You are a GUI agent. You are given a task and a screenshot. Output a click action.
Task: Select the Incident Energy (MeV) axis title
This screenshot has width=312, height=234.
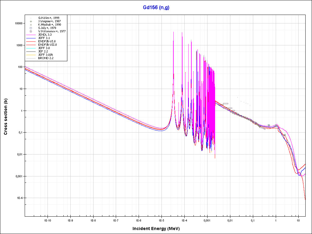(158, 229)
